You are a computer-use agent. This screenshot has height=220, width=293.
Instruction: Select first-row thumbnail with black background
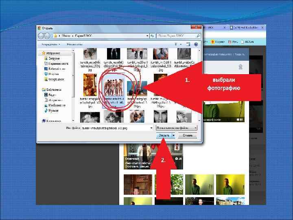114,54
